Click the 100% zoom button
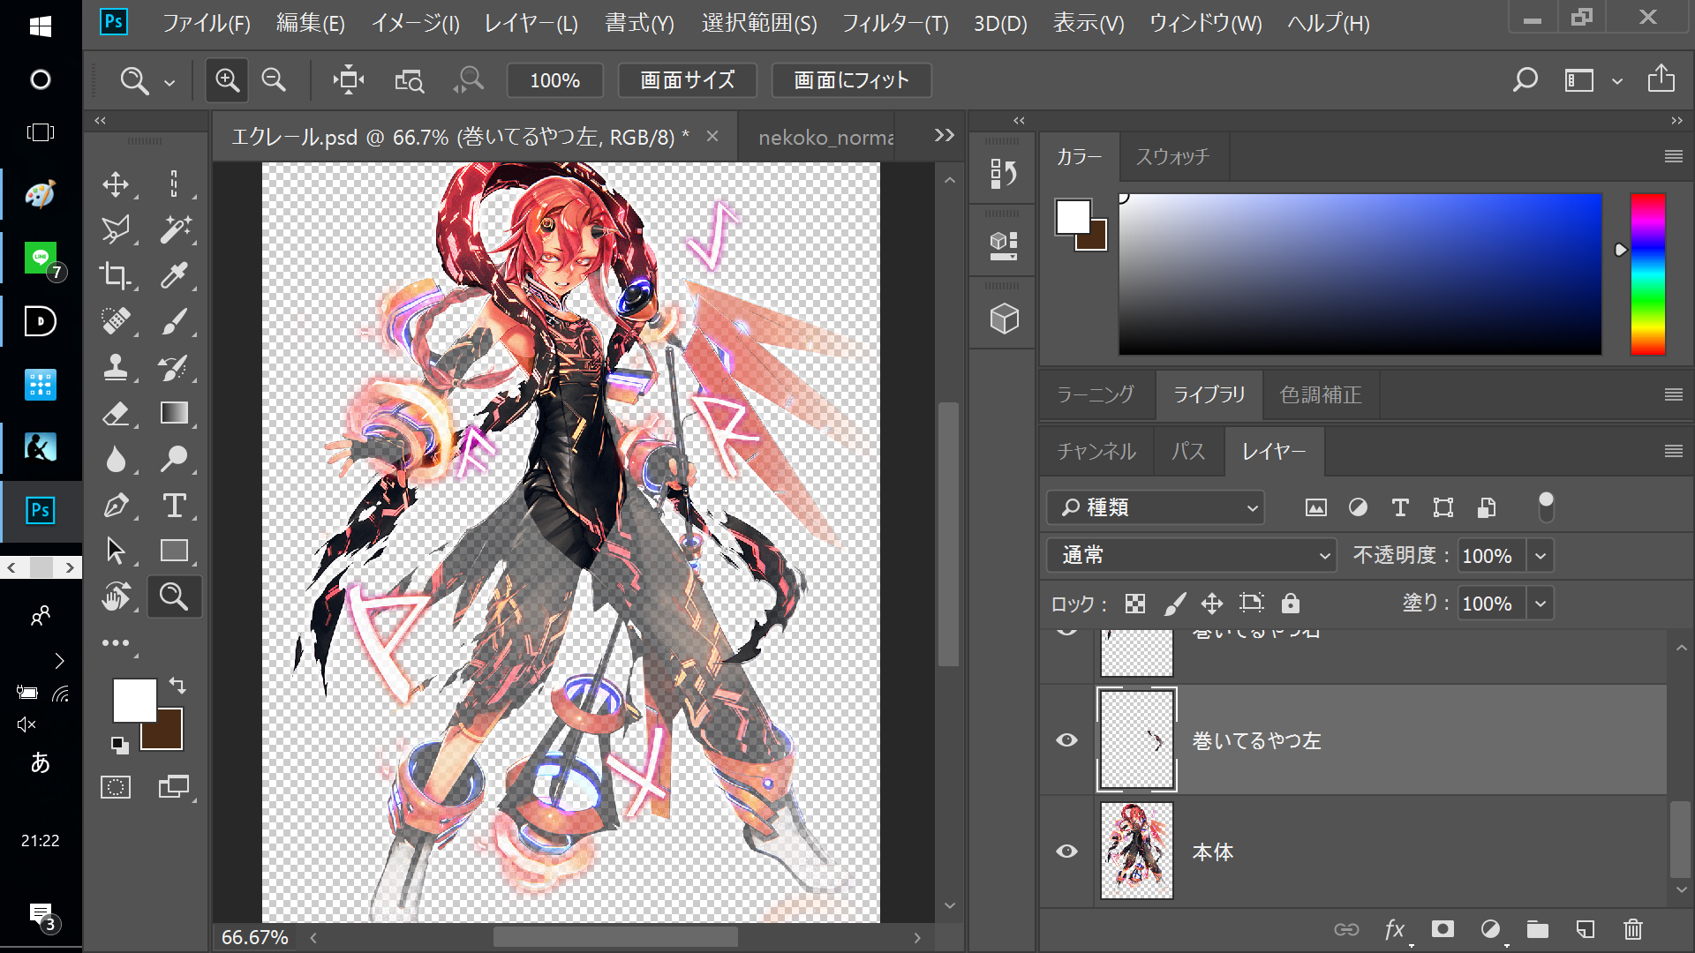This screenshot has height=953, width=1695. coord(554,80)
